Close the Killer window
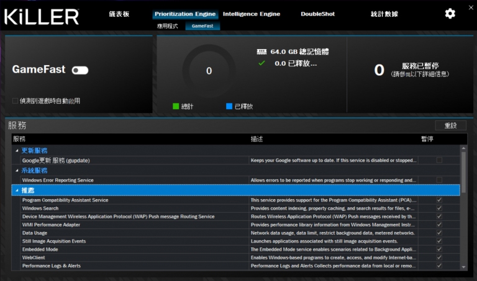477x281 pixels. (471, 7)
